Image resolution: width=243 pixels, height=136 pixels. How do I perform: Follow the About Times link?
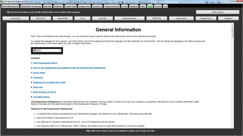(39, 73)
